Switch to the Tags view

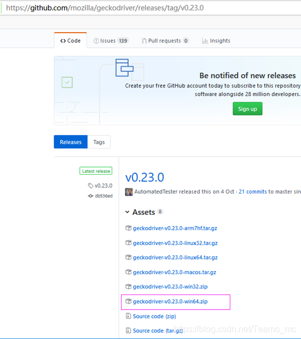[x=99, y=142]
